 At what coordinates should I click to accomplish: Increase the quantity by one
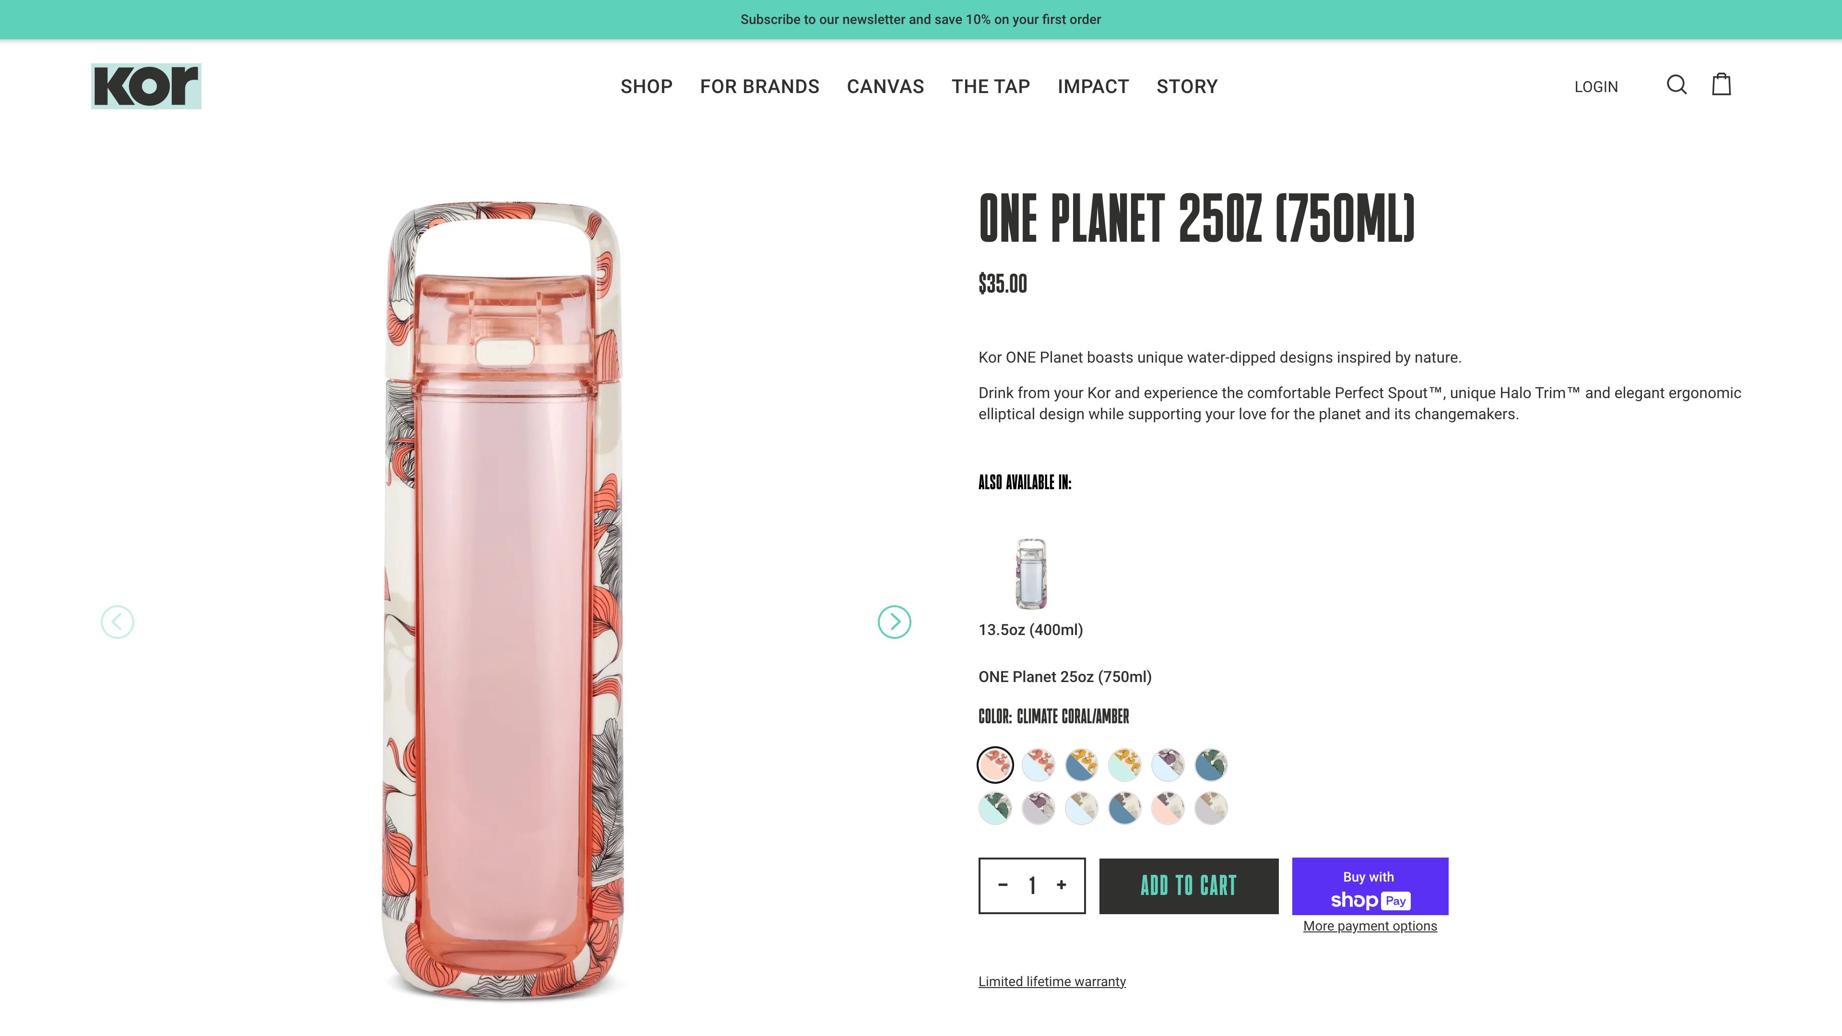[x=1061, y=885]
